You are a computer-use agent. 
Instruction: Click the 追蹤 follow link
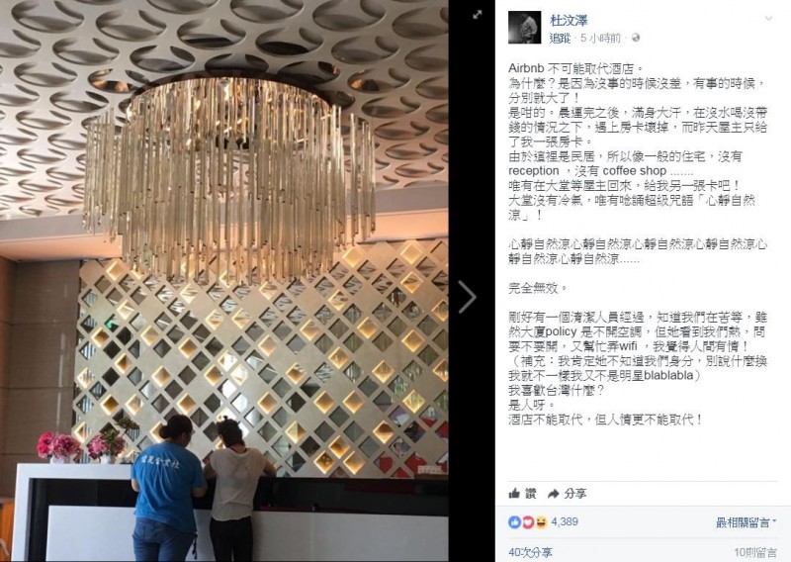pos(560,38)
